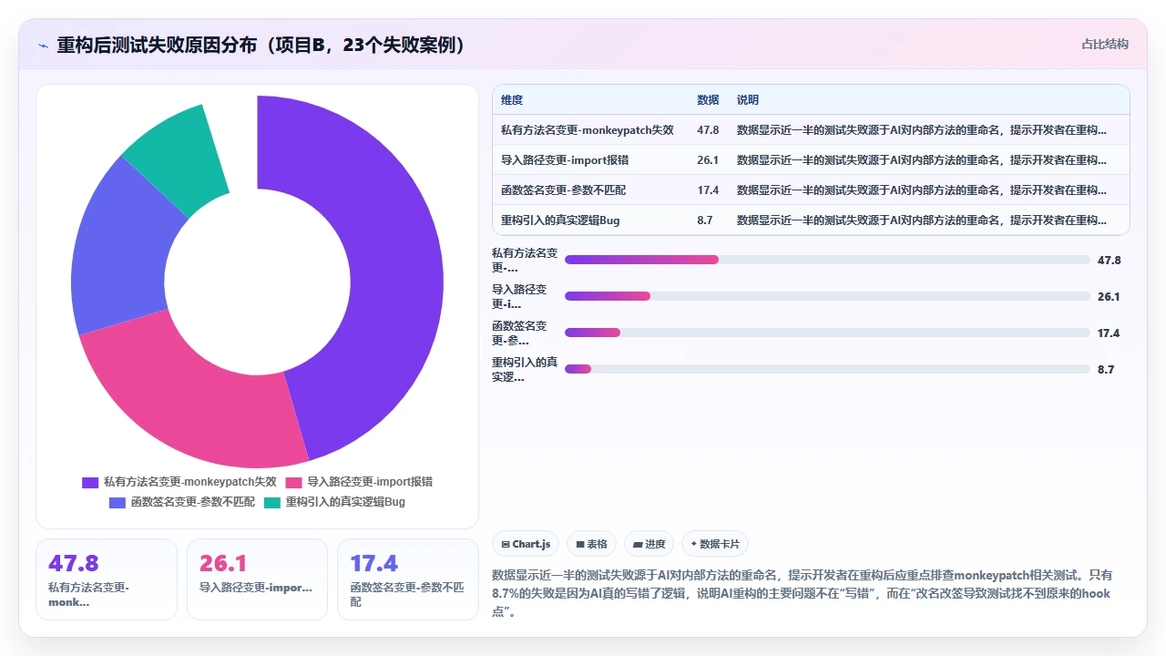The height and width of the screenshot is (656, 1166).
Task: Click the 47.8 table cell
Action: click(x=708, y=130)
